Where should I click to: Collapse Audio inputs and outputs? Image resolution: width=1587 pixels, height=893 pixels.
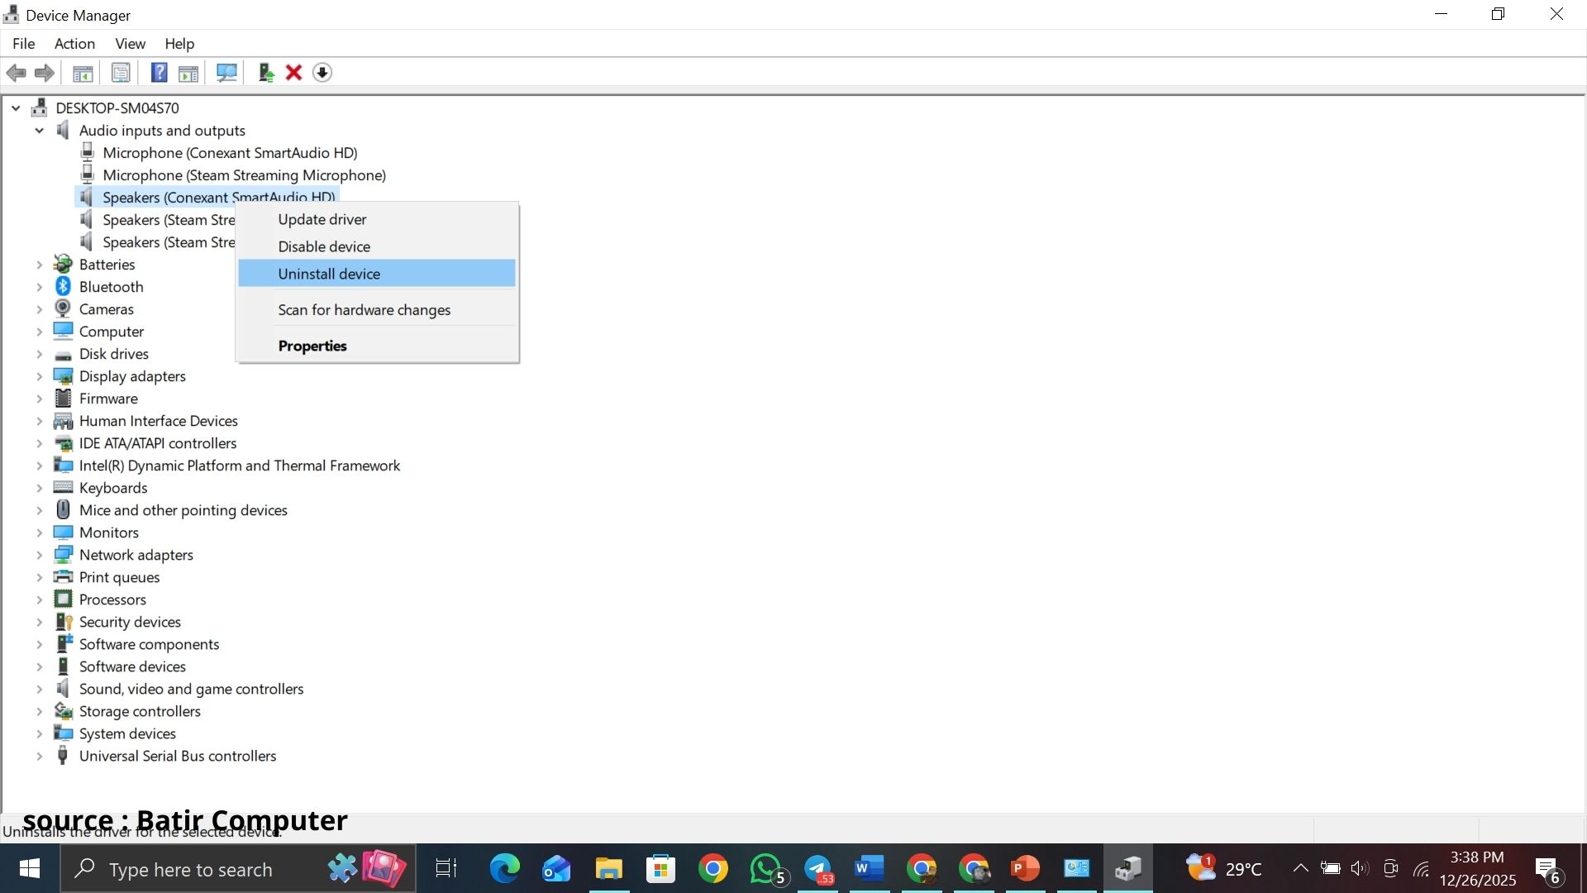point(39,130)
